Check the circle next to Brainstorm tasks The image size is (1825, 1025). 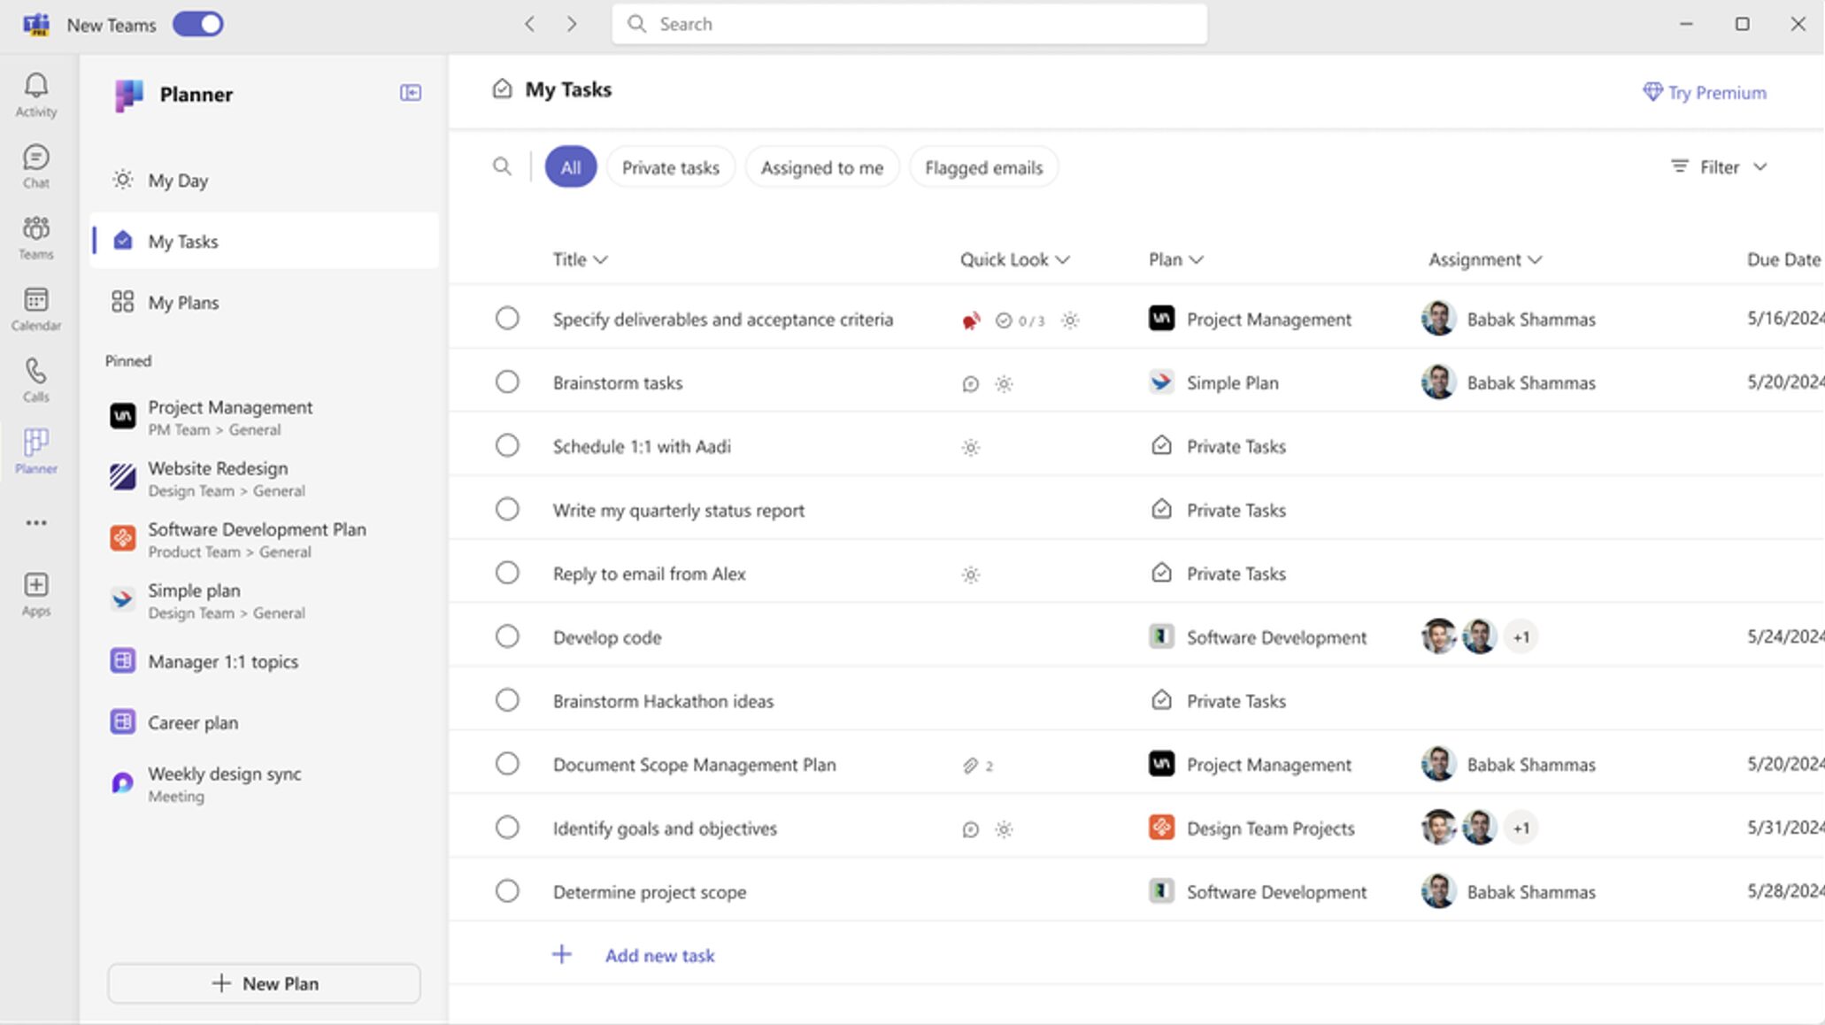(507, 381)
